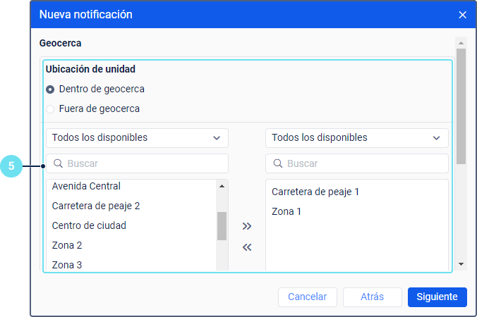Screen dimensions: 477x317
Task: Select Carretera de peaje 2 item
Action: click(x=96, y=206)
